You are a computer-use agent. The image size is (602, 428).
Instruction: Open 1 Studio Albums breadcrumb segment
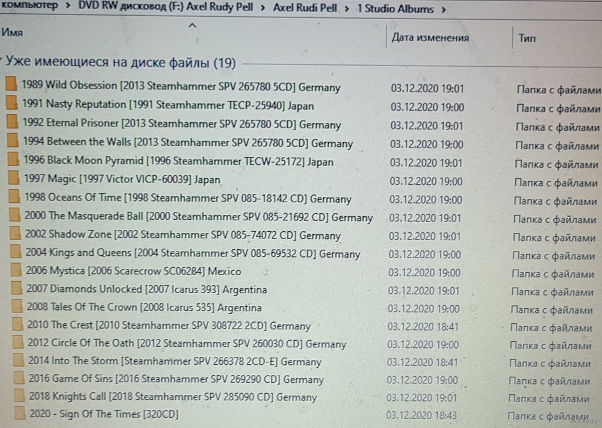(x=395, y=9)
